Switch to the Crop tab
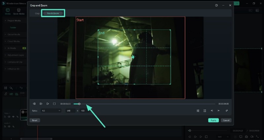 37,13
